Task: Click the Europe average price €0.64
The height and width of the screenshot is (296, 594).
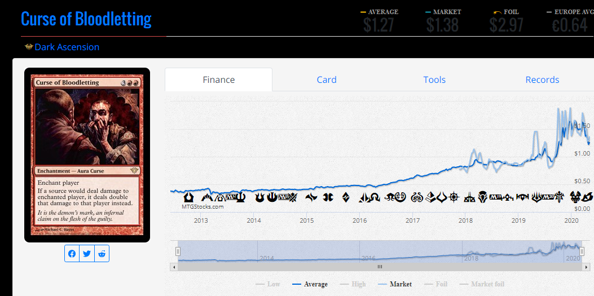Action: pos(569,25)
